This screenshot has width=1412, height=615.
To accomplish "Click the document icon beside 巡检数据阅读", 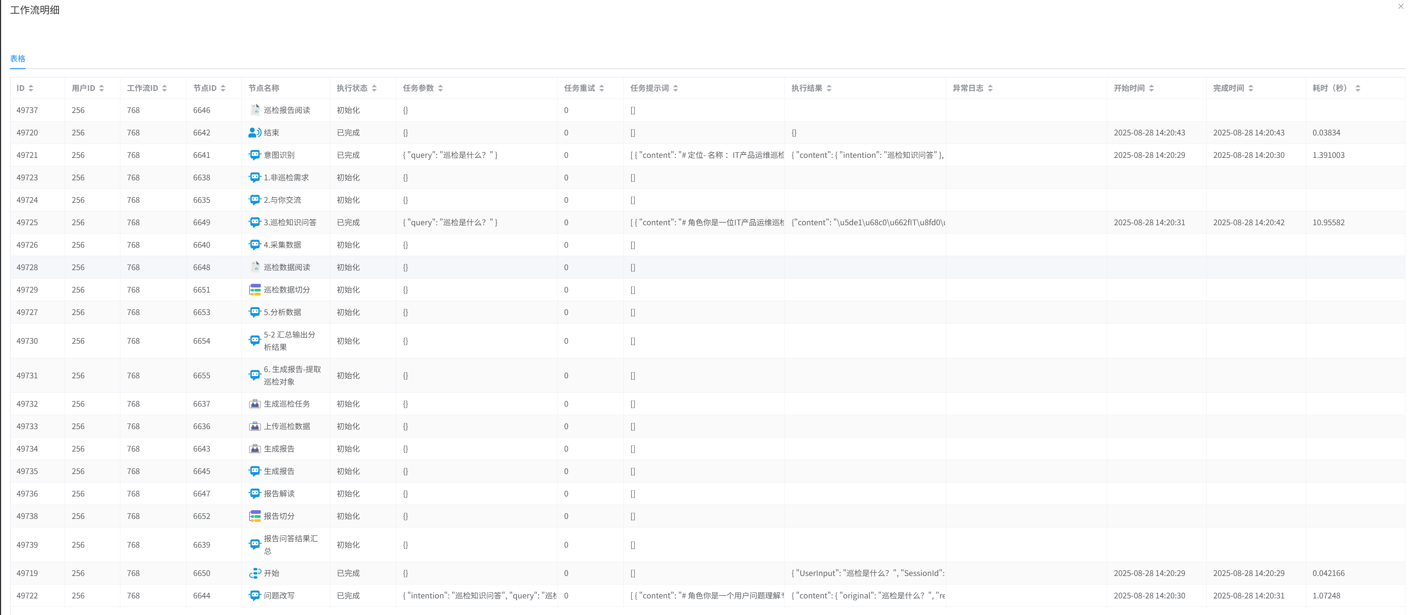I will (x=255, y=268).
